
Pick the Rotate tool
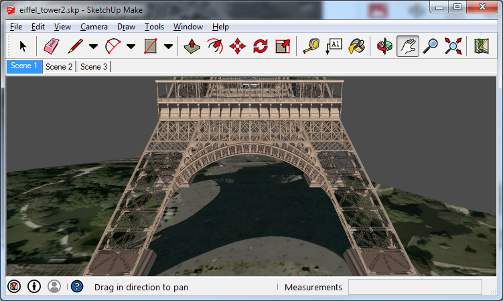coord(260,46)
